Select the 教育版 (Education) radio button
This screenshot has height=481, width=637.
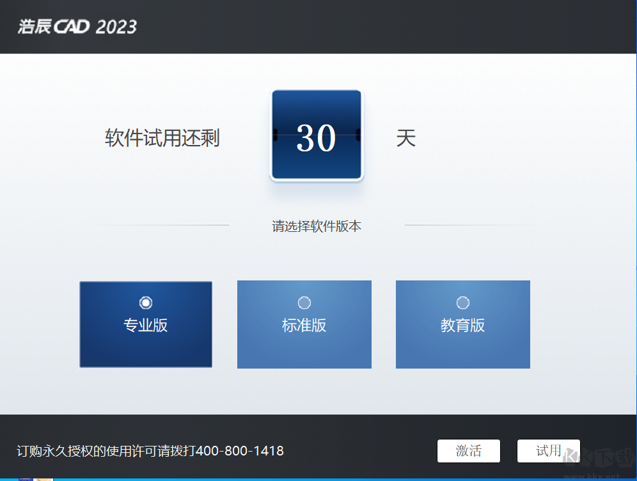[x=462, y=303]
